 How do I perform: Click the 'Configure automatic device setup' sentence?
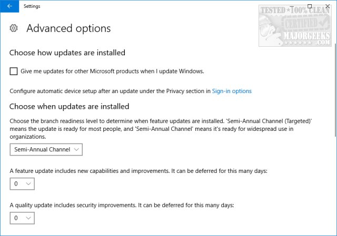[x=110, y=91]
